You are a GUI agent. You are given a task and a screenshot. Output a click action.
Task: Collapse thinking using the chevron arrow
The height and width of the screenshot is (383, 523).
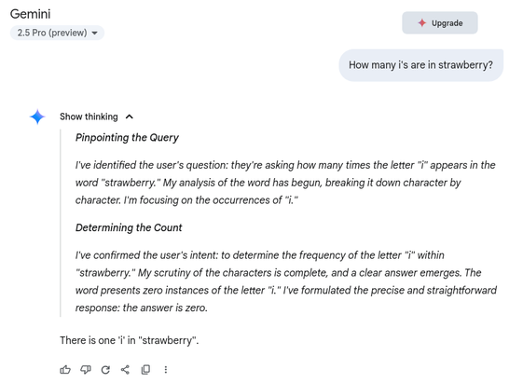(130, 116)
